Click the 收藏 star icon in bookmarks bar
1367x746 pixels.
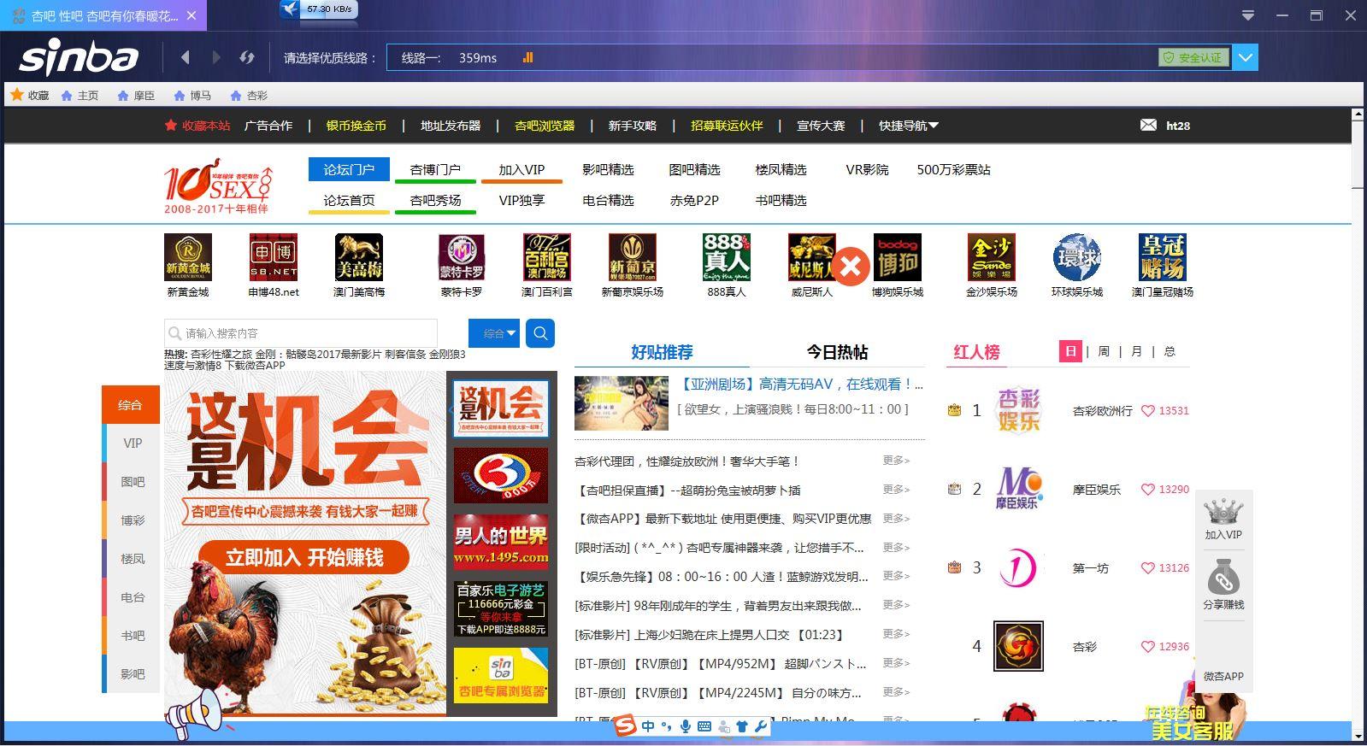(16, 95)
